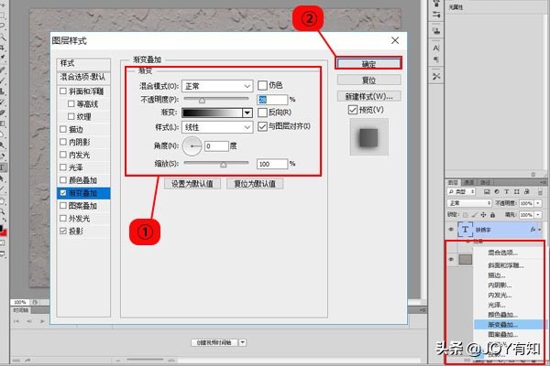This screenshot has width=550, height=366.
Task: Click timeline previous frame button
Action: coord(29,321)
